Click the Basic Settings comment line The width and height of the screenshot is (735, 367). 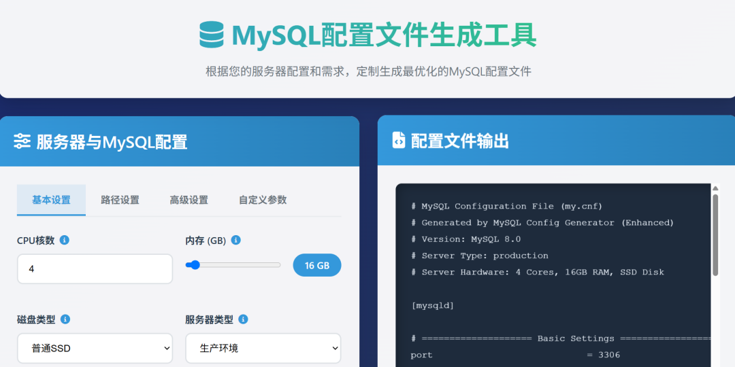(x=561, y=338)
